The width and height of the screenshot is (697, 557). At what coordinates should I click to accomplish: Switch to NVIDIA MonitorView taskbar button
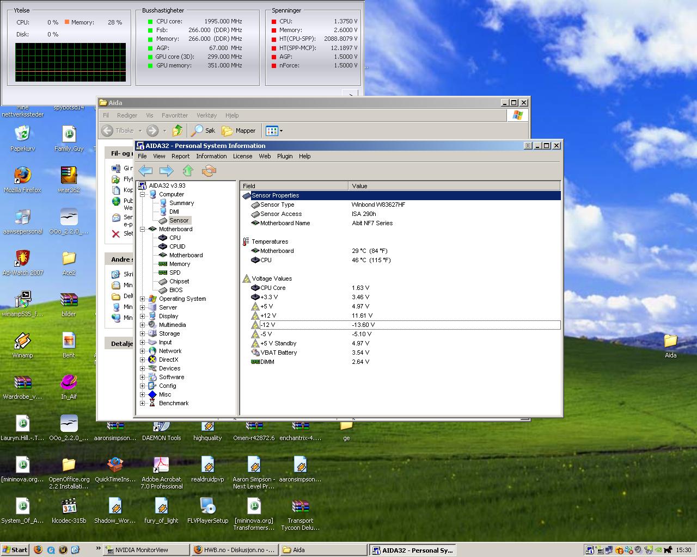(146, 550)
